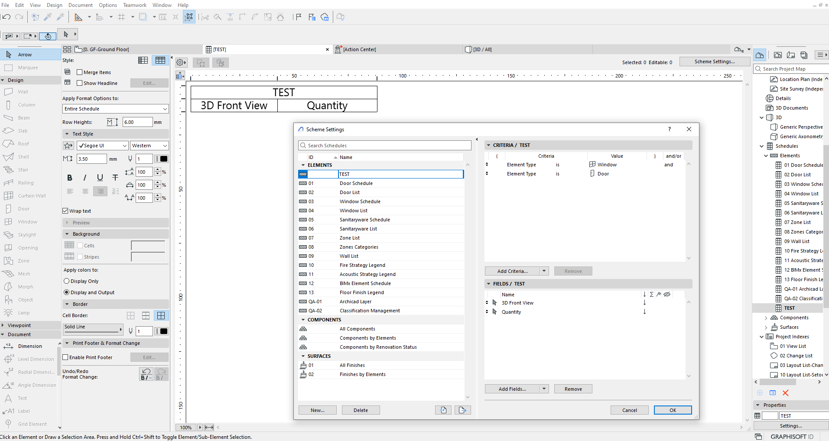Open the Design menu
Image resolution: width=829 pixels, height=441 pixels.
55,5
